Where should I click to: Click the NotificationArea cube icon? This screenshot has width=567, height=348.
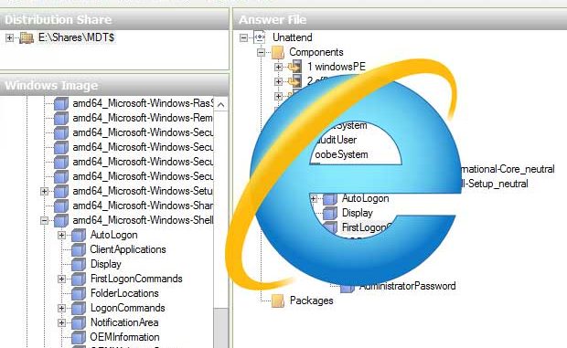pos(79,322)
